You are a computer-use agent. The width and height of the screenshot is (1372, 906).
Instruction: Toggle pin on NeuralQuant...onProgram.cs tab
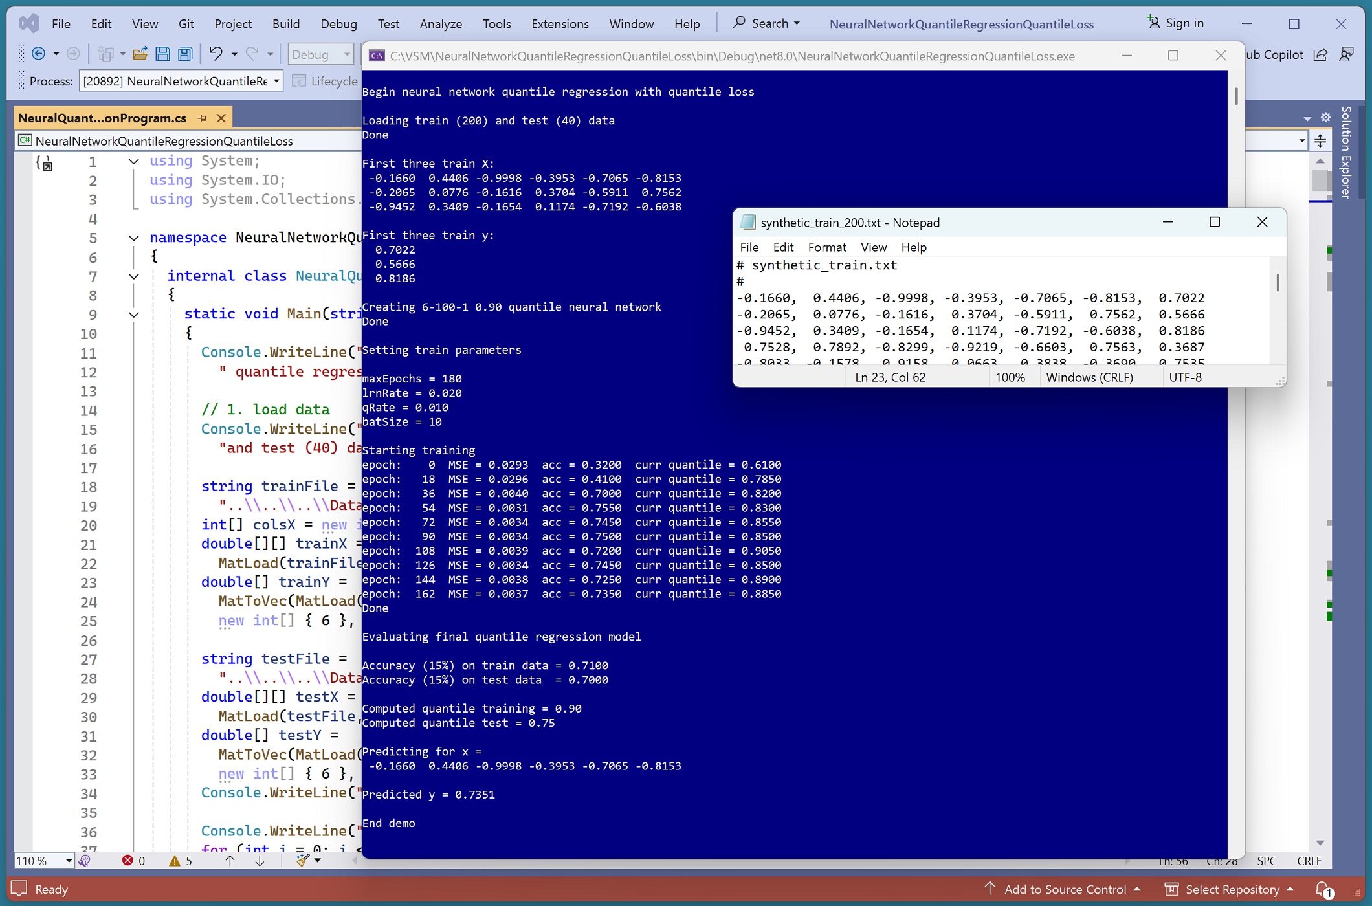click(202, 118)
